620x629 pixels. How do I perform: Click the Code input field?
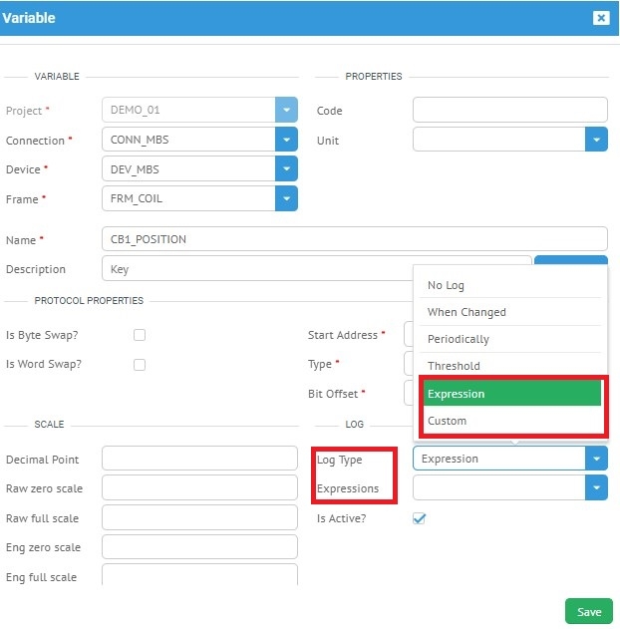point(509,110)
